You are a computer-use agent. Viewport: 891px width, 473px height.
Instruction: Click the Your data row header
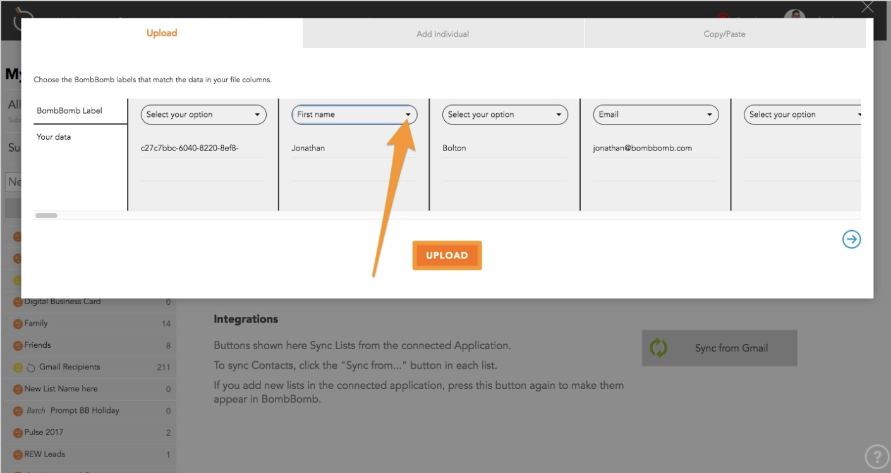(54, 137)
